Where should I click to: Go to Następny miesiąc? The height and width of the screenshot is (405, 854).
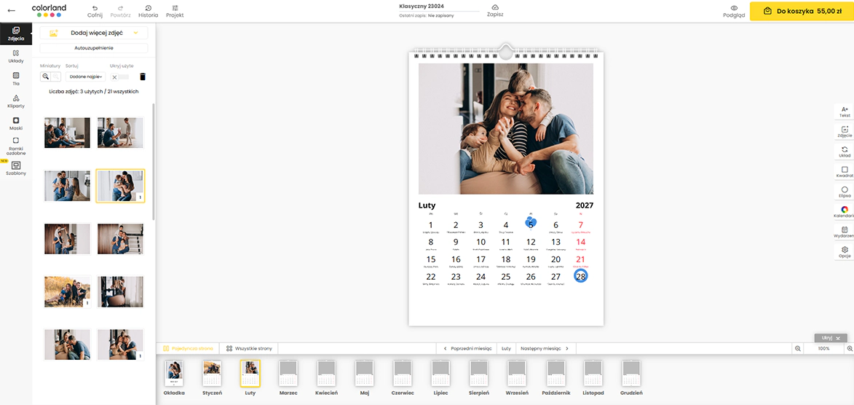pyautogui.click(x=545, y=347)
